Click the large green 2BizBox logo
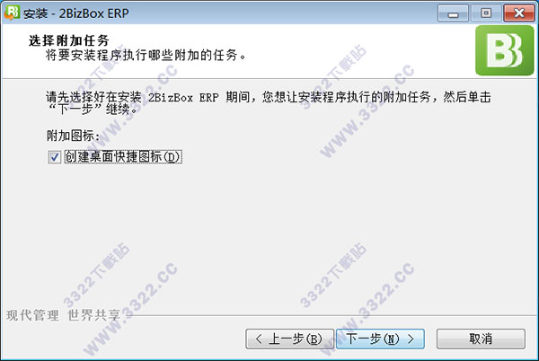 click(504, 50)
